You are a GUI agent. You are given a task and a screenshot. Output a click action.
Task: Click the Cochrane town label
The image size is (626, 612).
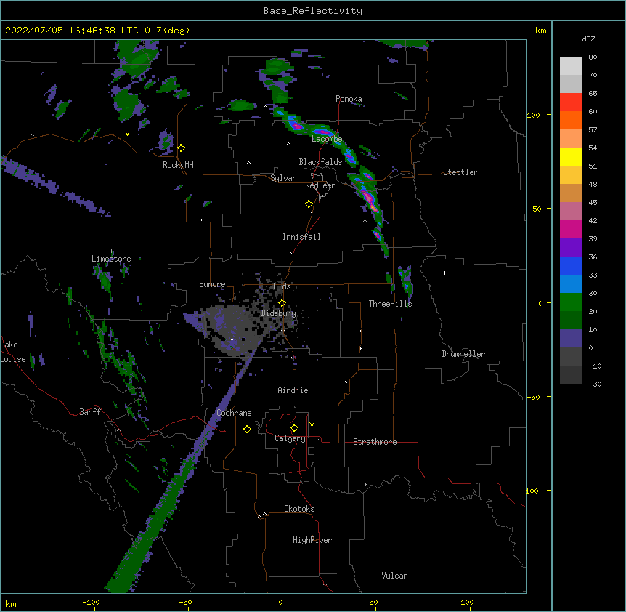pyautogui.click(x=234, y=413)
